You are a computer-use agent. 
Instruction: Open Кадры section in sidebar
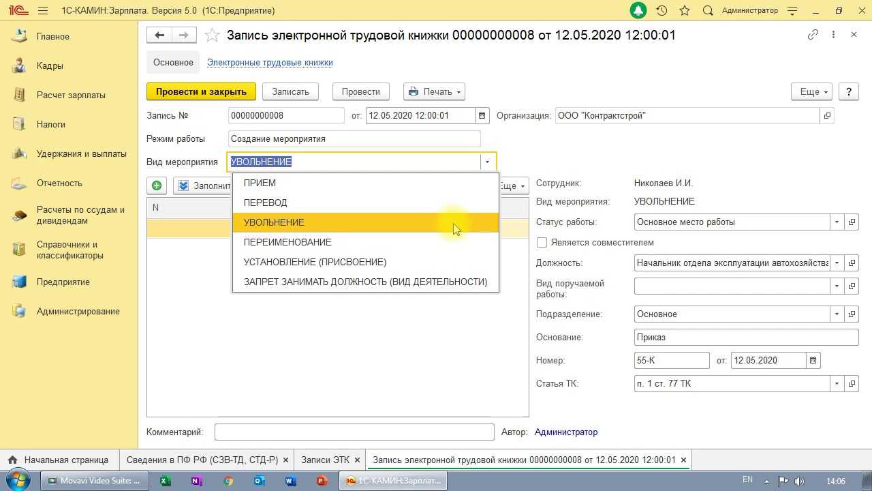(x=50, y=66)
